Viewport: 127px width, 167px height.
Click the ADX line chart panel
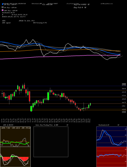tap(15, 137)
